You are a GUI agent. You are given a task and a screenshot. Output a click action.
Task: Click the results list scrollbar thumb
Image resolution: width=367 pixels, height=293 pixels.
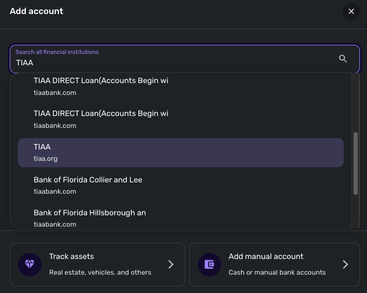click(355, 163)
